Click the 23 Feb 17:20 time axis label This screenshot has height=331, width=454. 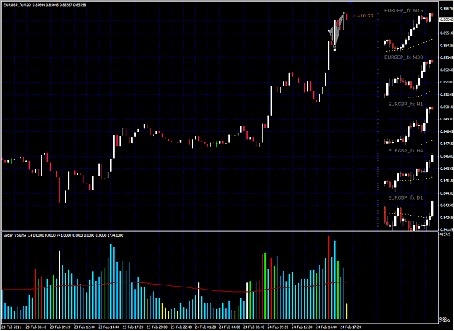[x=133, y=327]
